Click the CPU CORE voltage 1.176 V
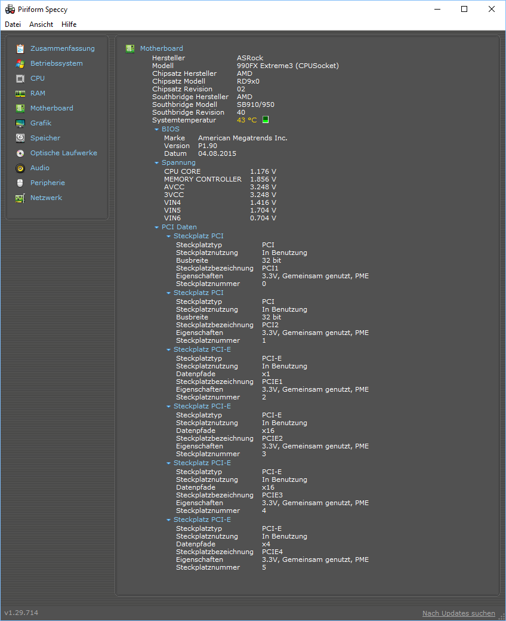This screenshot has height=621, width=506. [263, 171]
